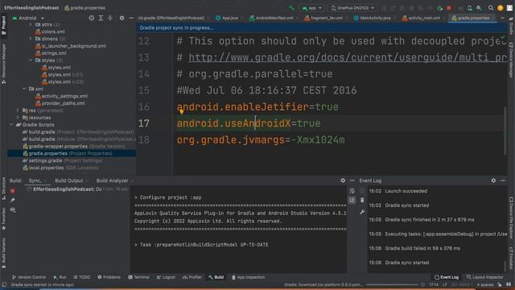Switch to the MainActivity.java editor tab
The image size is (515, 290).
pyautogui.click(x=373, y=18)
